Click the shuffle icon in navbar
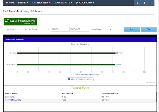The image size is (159, 112). tap(151, 3)
